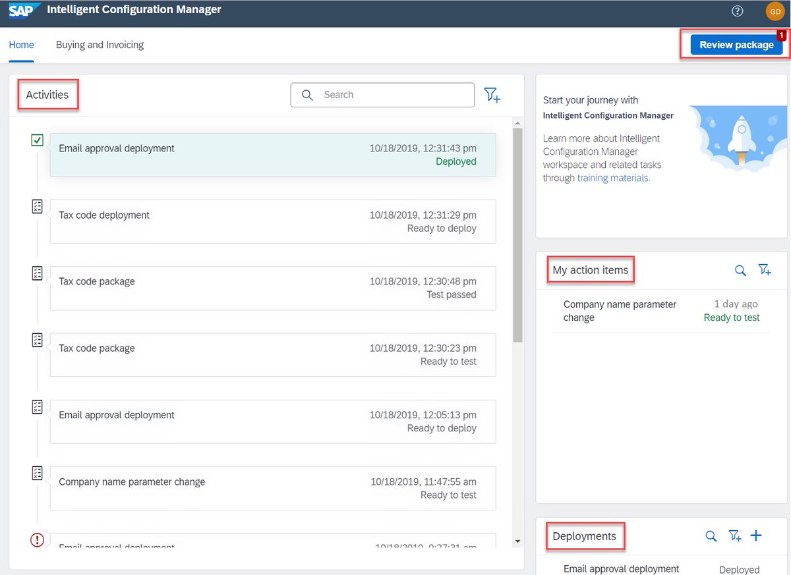Click checklist icon beside Tax code package Ready to test

coord(38,340)
